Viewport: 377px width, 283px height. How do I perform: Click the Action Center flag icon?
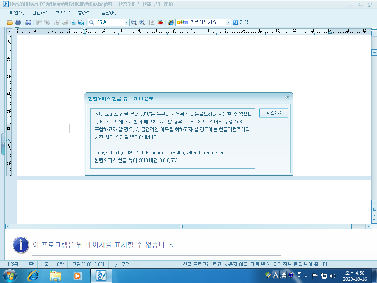(315, 276)
